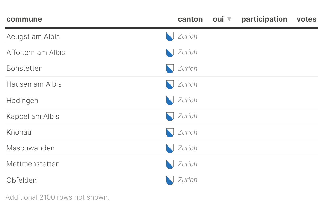Click the votes column header
The width and height of the screenshot is (323, 207).
[x=306, y=19]
